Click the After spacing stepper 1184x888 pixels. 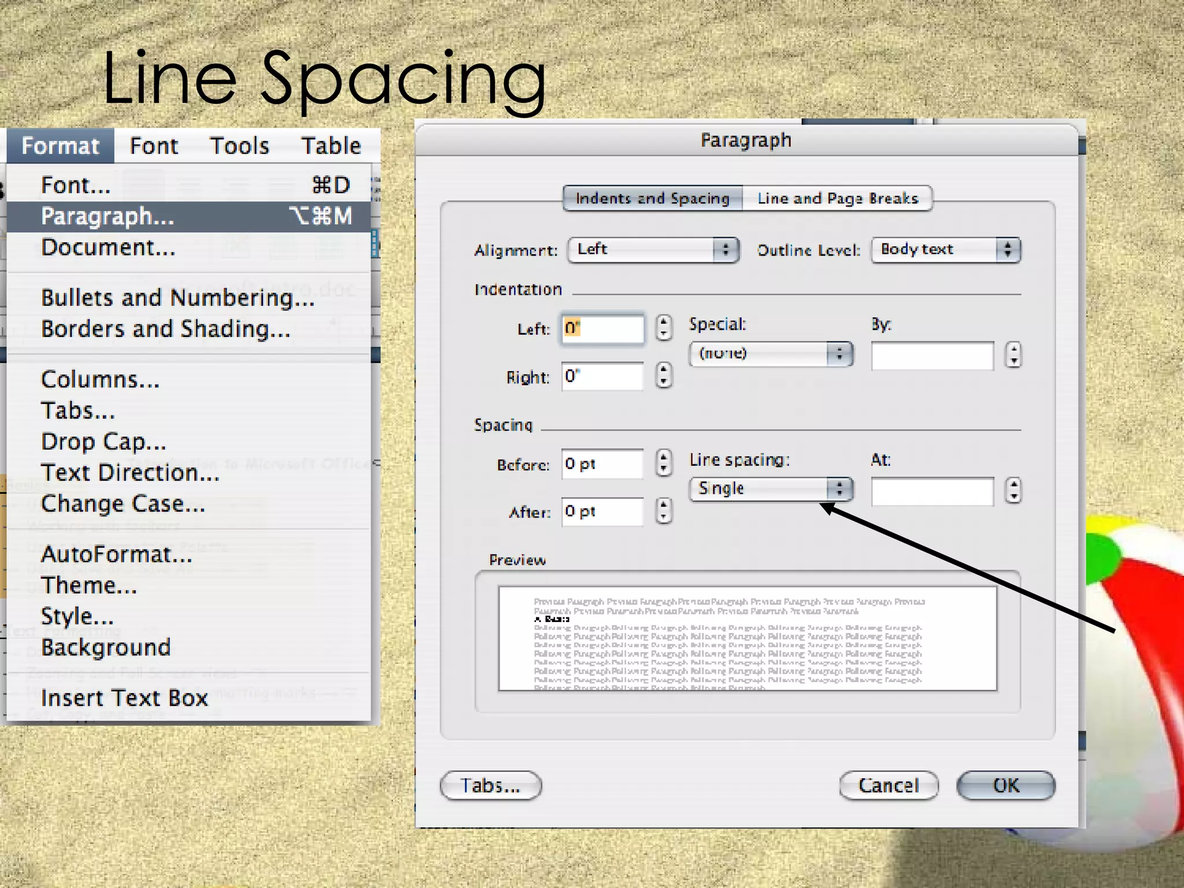pos(664,511)
